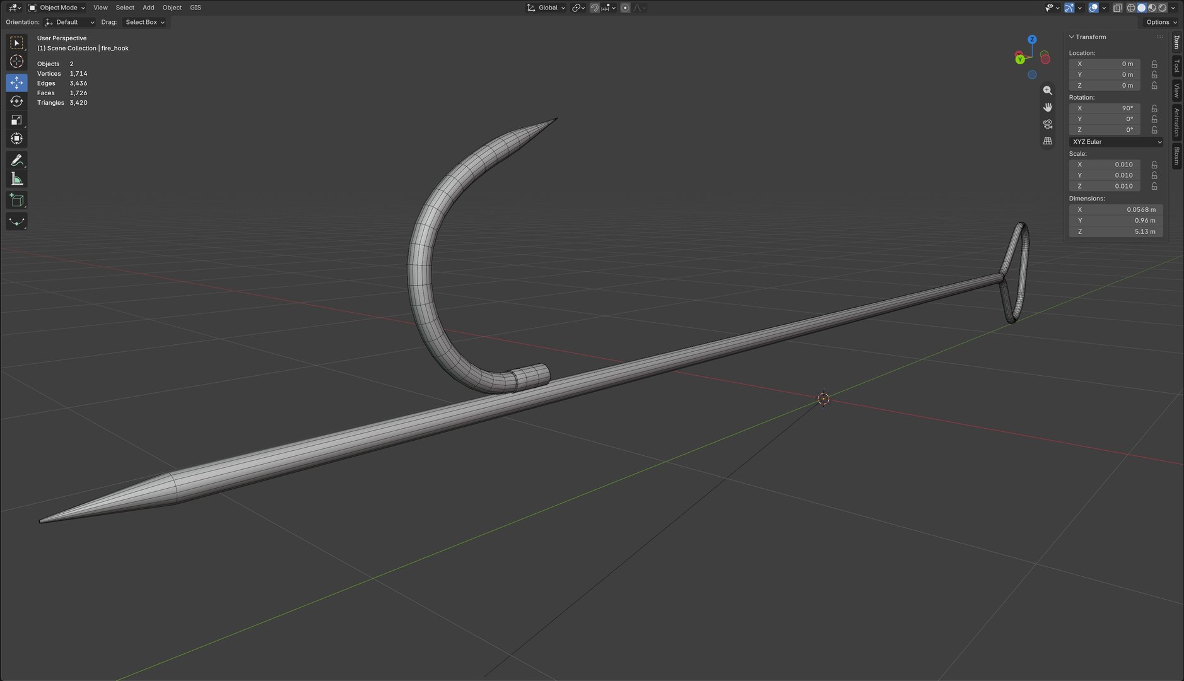Switch to the Scale tool
Image resolution: width=1184 pixels, height=681 pixels.
[17, 120]
